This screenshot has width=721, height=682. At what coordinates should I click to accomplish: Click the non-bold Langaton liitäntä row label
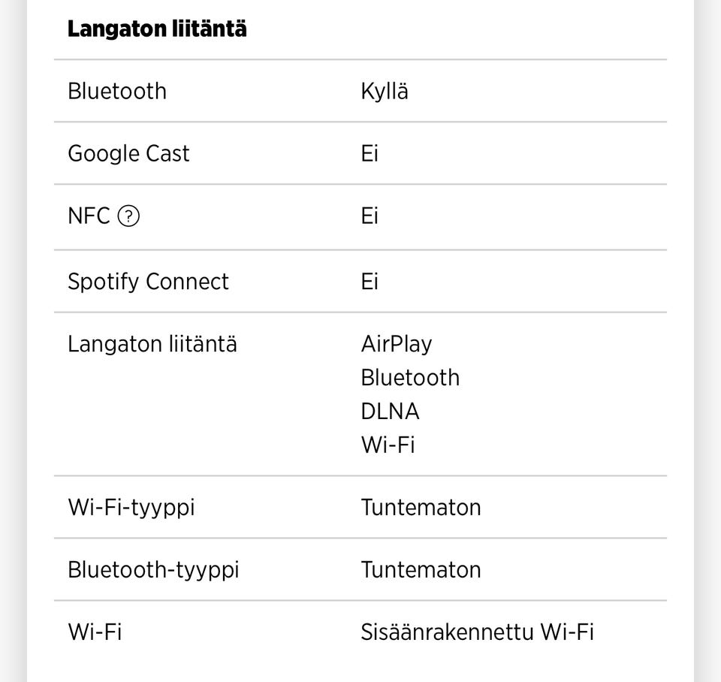click(152, 344)
